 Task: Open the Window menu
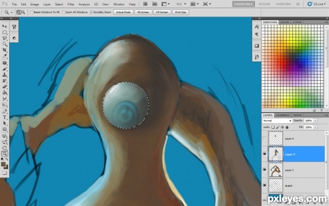[119, 4]
